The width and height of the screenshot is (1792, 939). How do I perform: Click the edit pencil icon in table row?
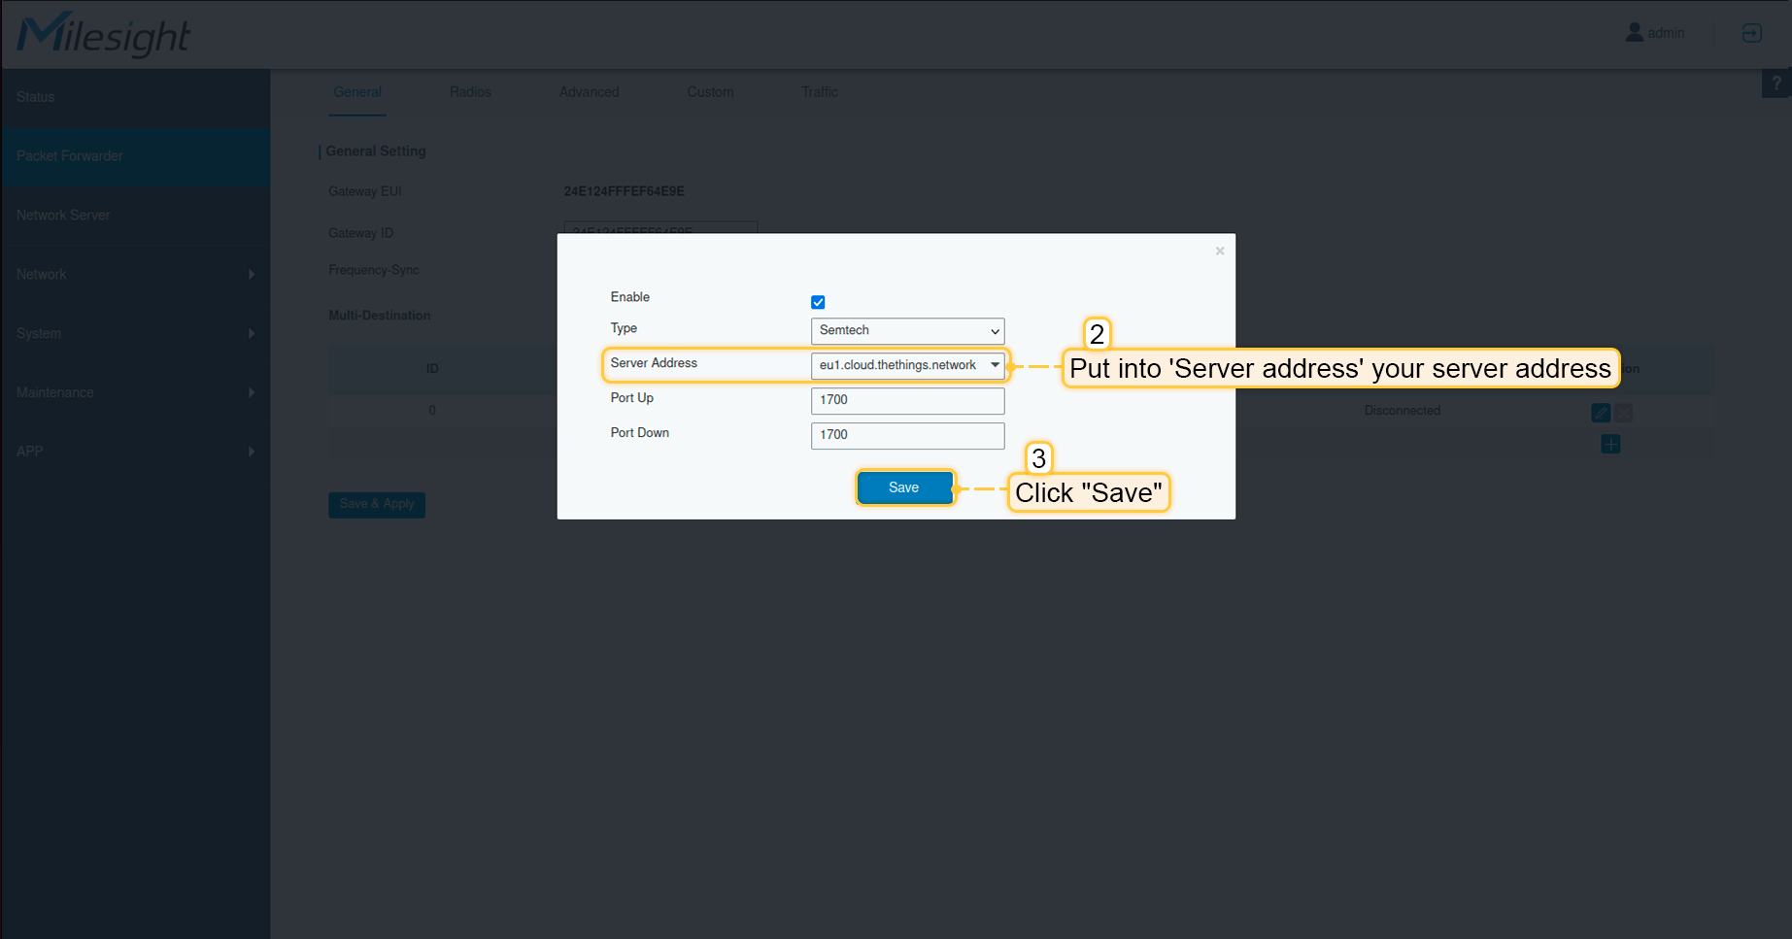[1601, 413]
